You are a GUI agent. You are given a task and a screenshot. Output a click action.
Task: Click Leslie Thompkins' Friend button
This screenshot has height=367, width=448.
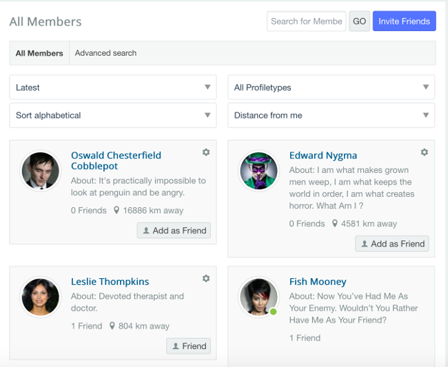[189, 346]
